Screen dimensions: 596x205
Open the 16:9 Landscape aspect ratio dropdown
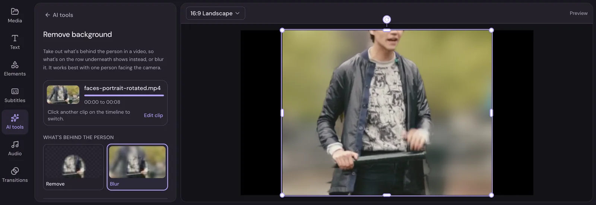click(x=215, y=13)
